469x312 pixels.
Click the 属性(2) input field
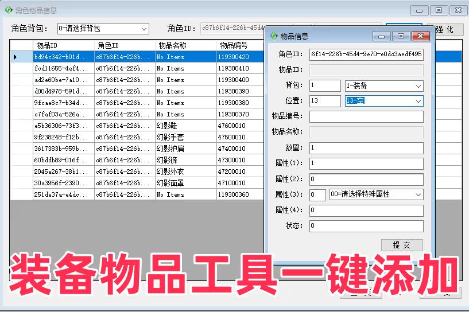point(366,180)
